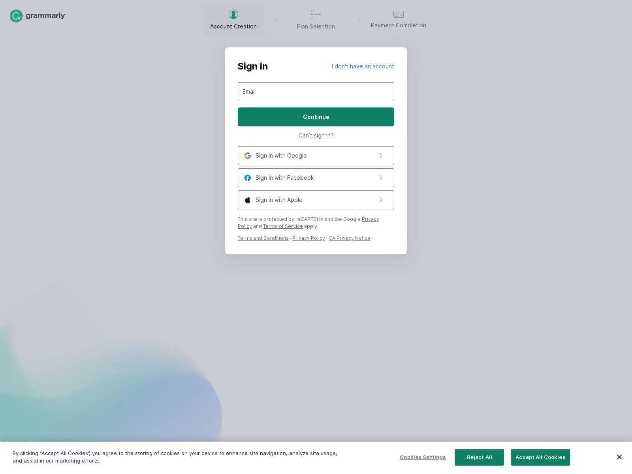
Task: Select the Account Creation step icon
Action: [233, 14]
